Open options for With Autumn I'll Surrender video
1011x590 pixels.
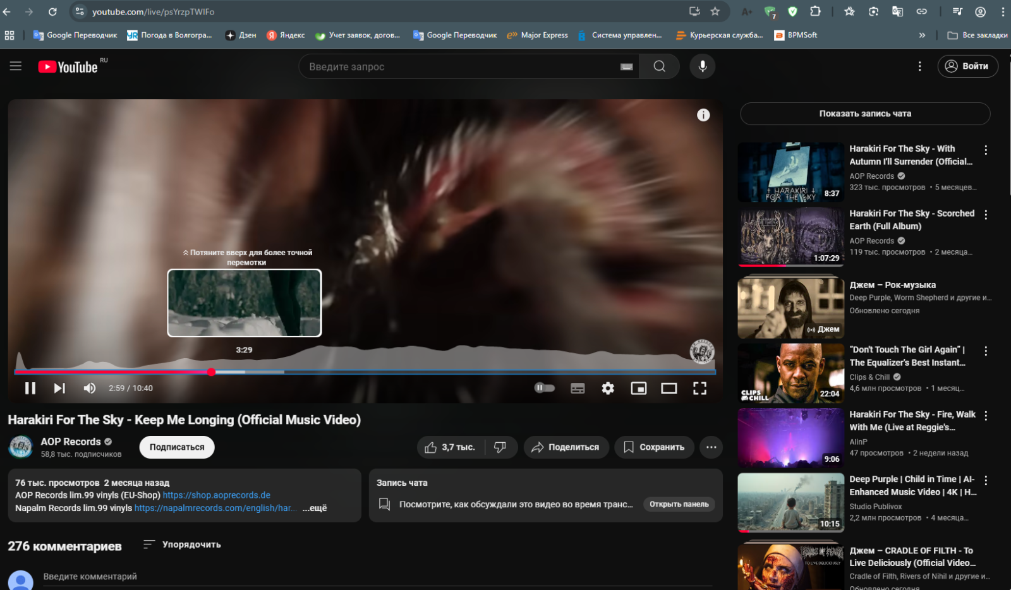986,150
